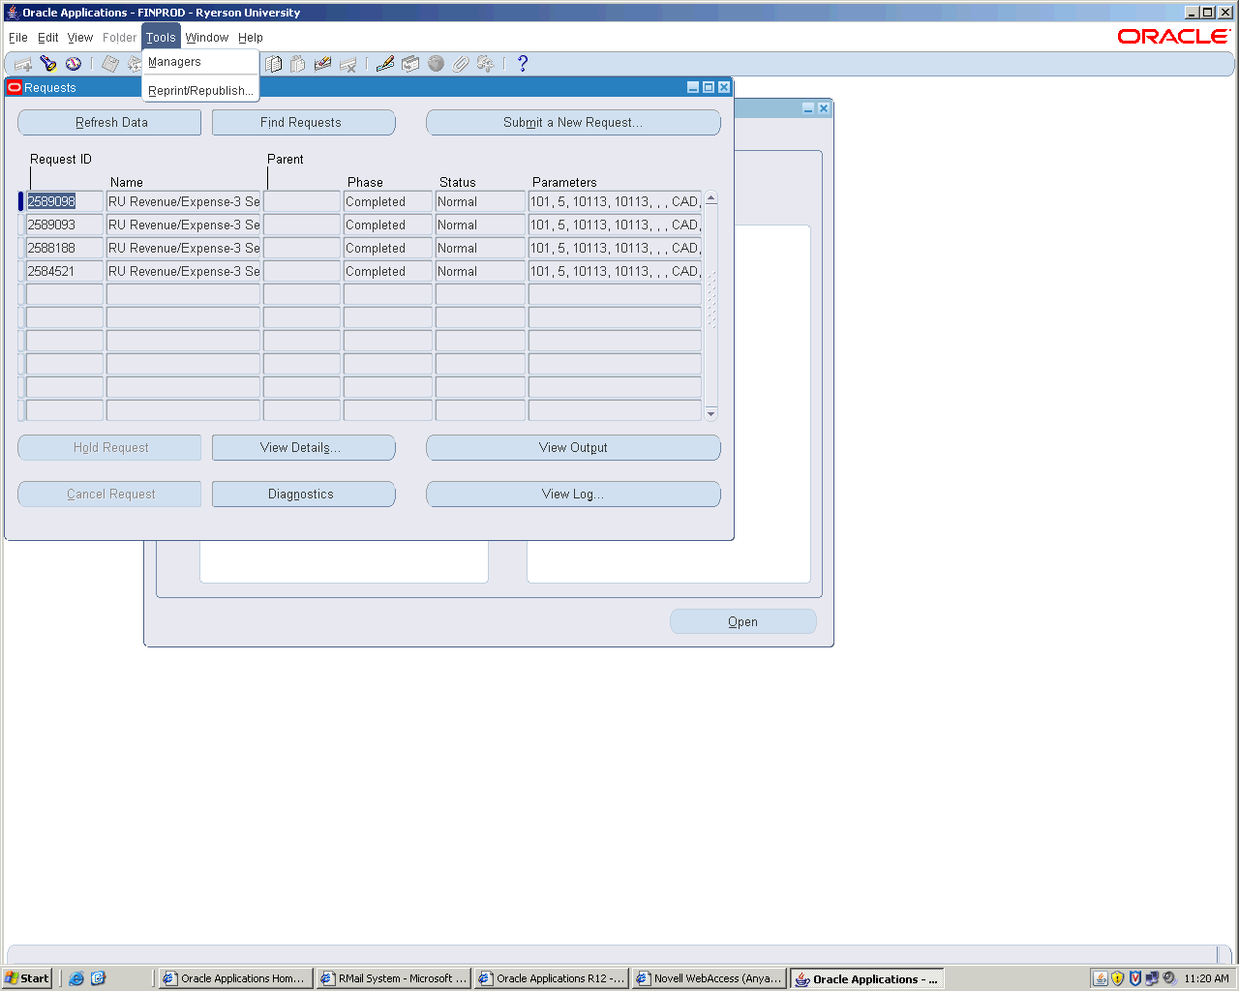Viewport: 1239px width, 991px height.
Task: Select Managers from the Tools menu
Action: coord(175,62)
